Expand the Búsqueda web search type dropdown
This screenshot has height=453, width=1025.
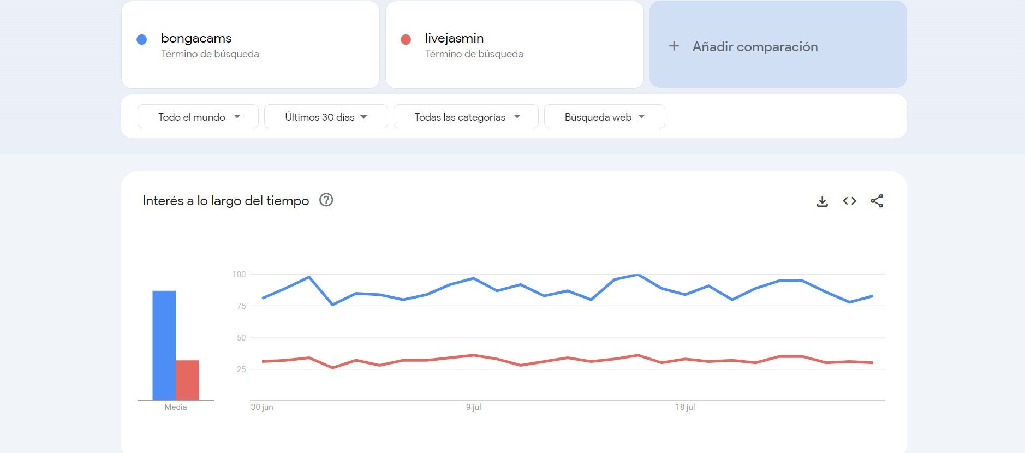pyautogui.click(x=604, y=117)
